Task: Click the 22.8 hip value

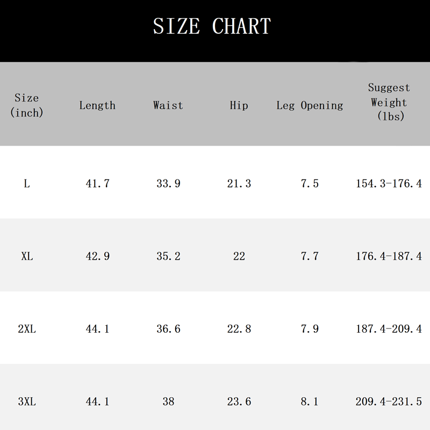Action: coord(239,329)
